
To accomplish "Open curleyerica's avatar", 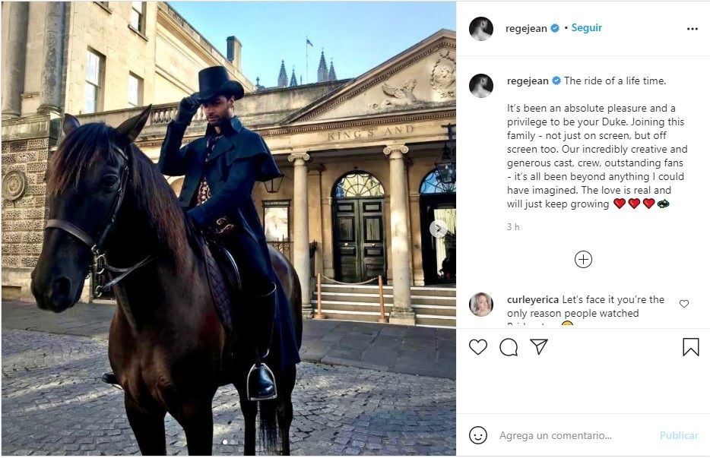I will pos(481,304).
